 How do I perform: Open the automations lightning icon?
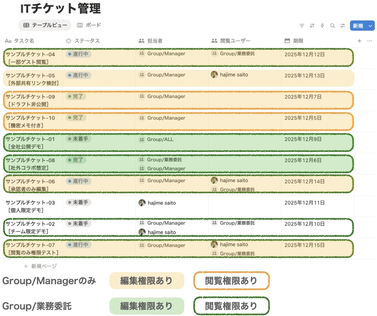(322, 25)
